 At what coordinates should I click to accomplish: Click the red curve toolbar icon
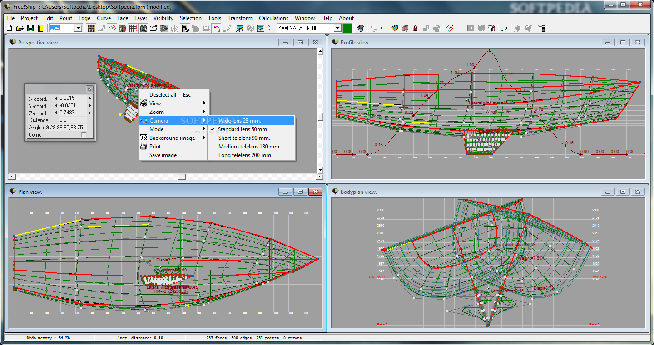[x=504, y=28]
